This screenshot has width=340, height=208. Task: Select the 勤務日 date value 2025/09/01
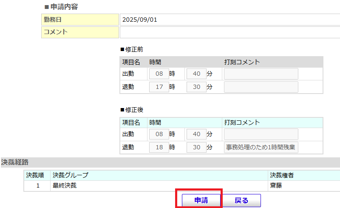coord(139,20)
